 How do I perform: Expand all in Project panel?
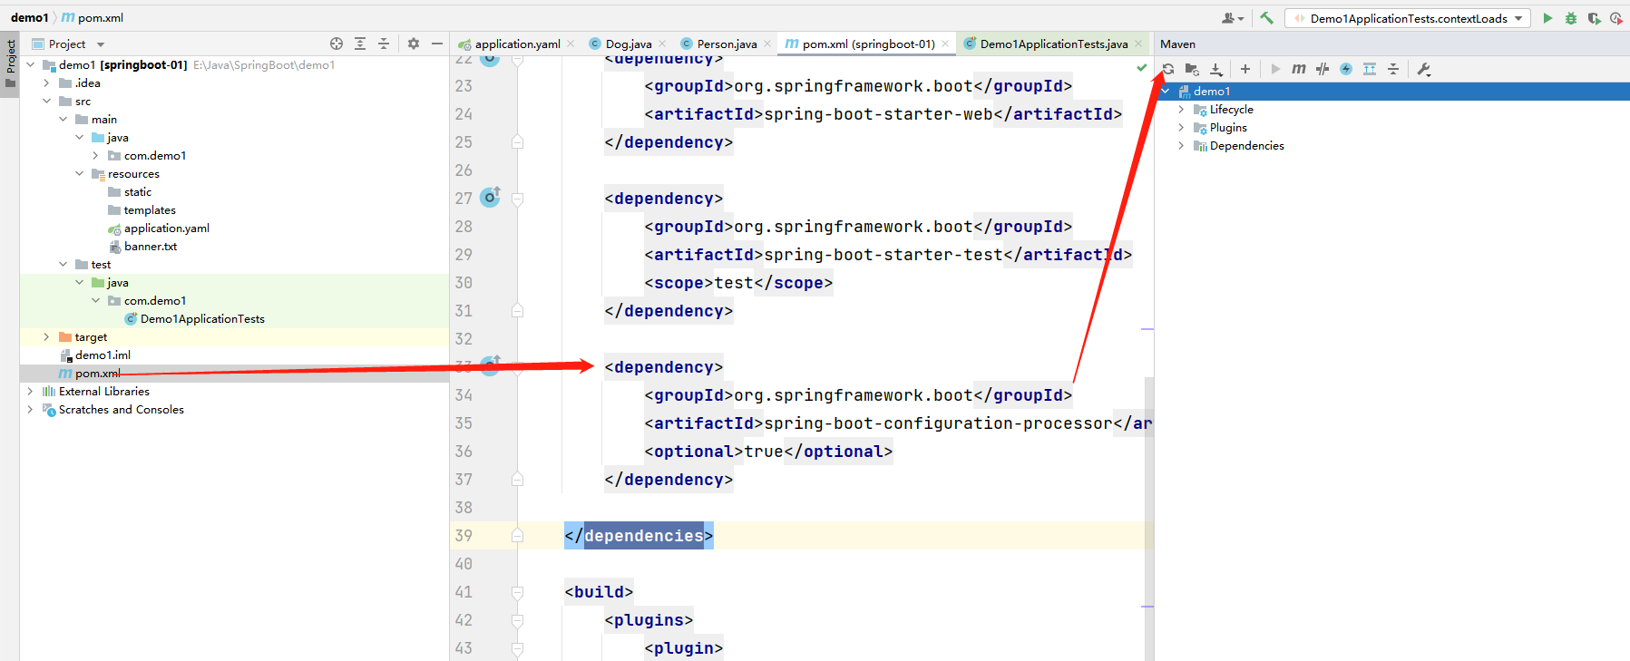pyautogui.click(x=360, y=44)
